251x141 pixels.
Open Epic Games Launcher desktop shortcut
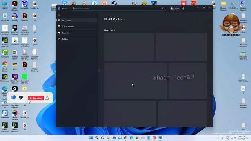tap(15, 30)
